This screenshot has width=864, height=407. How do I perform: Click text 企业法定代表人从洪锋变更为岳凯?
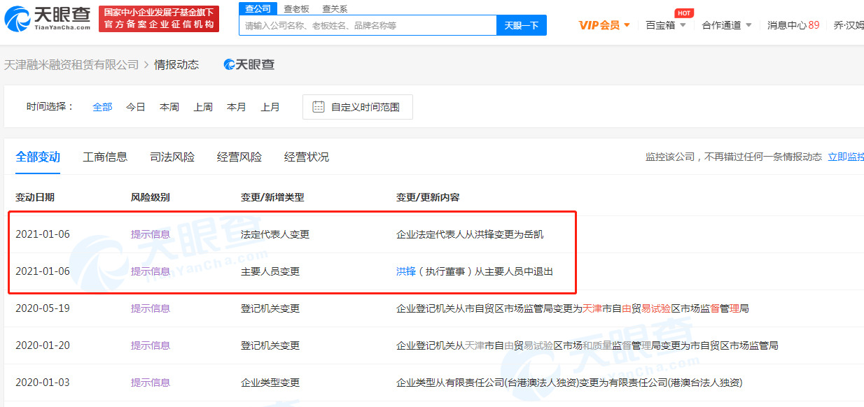[470, 234]
